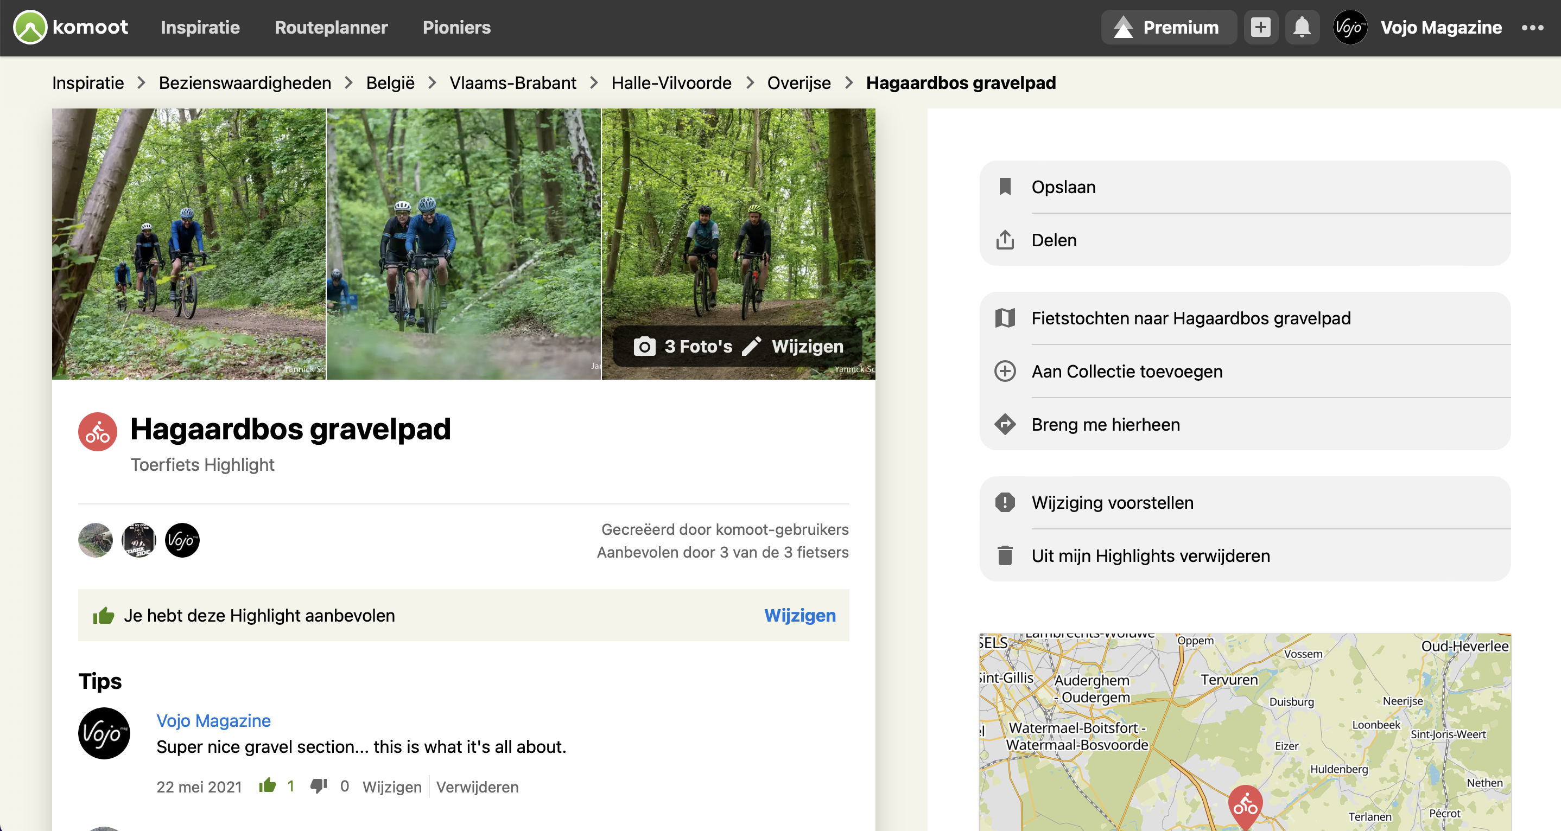Open middle photo of two cyclists
The height and width of the screenshot is (831, 1561).
(x=464, y=244)
